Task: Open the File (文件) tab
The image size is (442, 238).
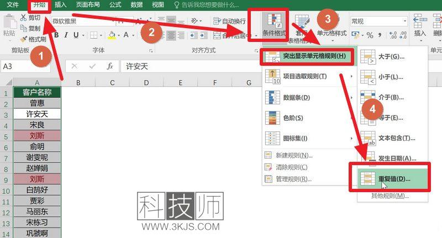Action: click(x=13, y=4)
